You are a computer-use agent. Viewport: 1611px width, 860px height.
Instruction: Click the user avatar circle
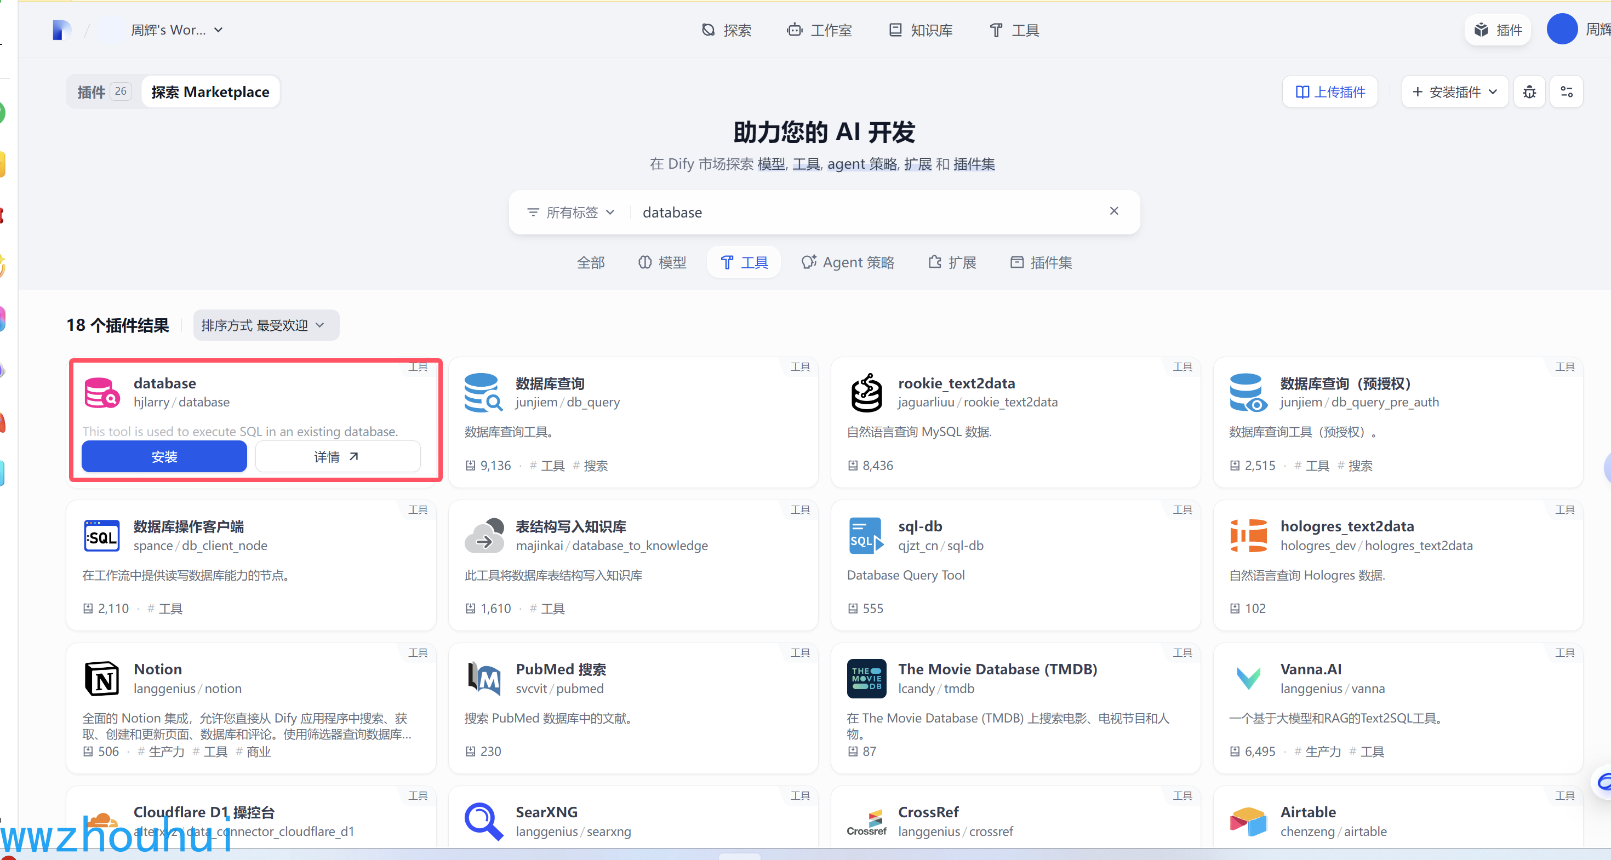(x=1562, y=30)
